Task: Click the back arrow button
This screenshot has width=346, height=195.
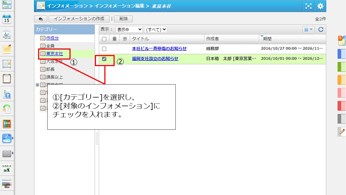Action: (41, 19)
